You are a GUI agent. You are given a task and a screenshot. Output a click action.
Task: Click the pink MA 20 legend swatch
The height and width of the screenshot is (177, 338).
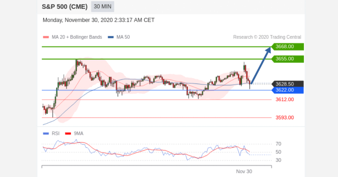point(46,37)
